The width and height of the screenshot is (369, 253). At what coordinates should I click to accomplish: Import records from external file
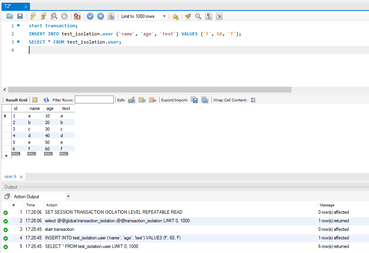[x=205, y=100]
